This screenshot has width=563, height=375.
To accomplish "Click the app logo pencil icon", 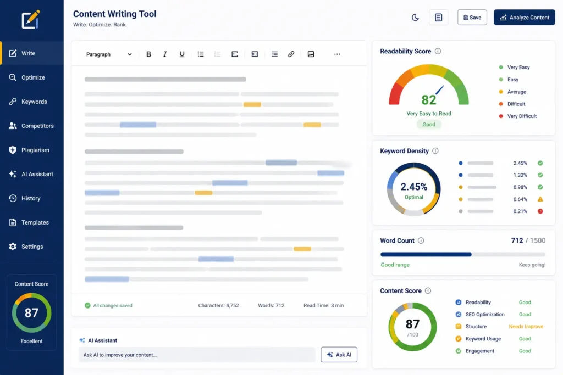I will 31,20.
